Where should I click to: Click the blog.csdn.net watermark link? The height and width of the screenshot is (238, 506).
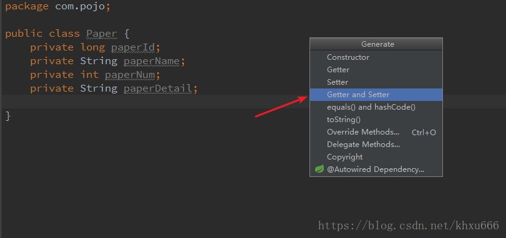tap(409, 226)
